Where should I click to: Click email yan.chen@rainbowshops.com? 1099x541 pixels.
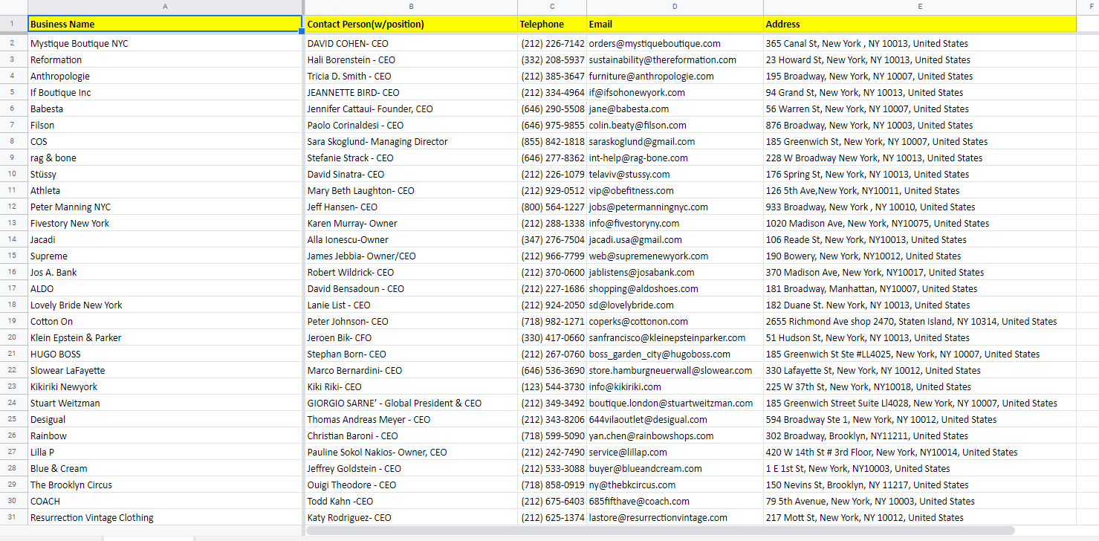pyautogui.click(x=675, y=435)
